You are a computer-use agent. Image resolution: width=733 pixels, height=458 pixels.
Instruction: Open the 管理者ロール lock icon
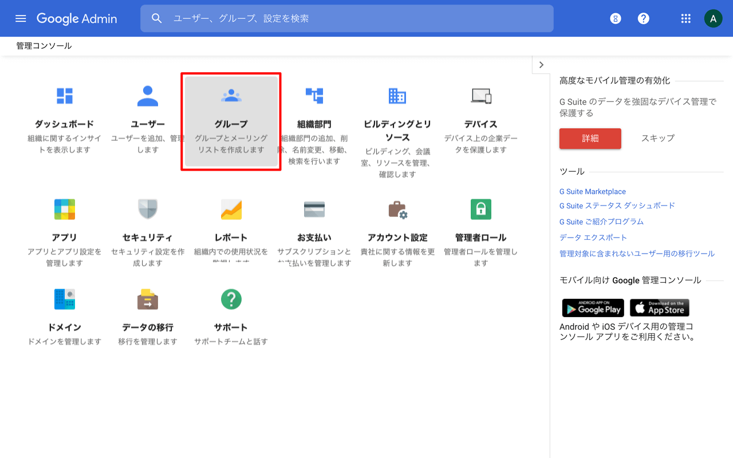(481, 209)
